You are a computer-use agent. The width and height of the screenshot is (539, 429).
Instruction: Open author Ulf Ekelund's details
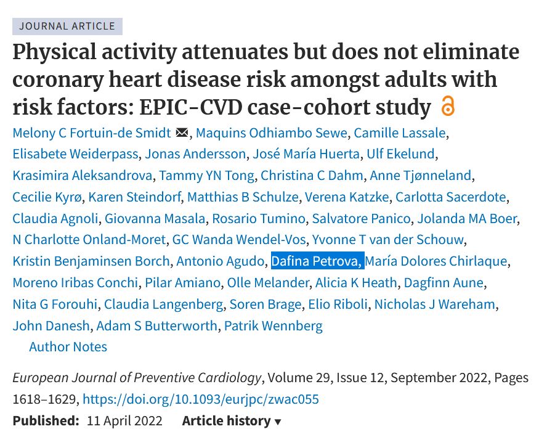[x=400, y=154]
